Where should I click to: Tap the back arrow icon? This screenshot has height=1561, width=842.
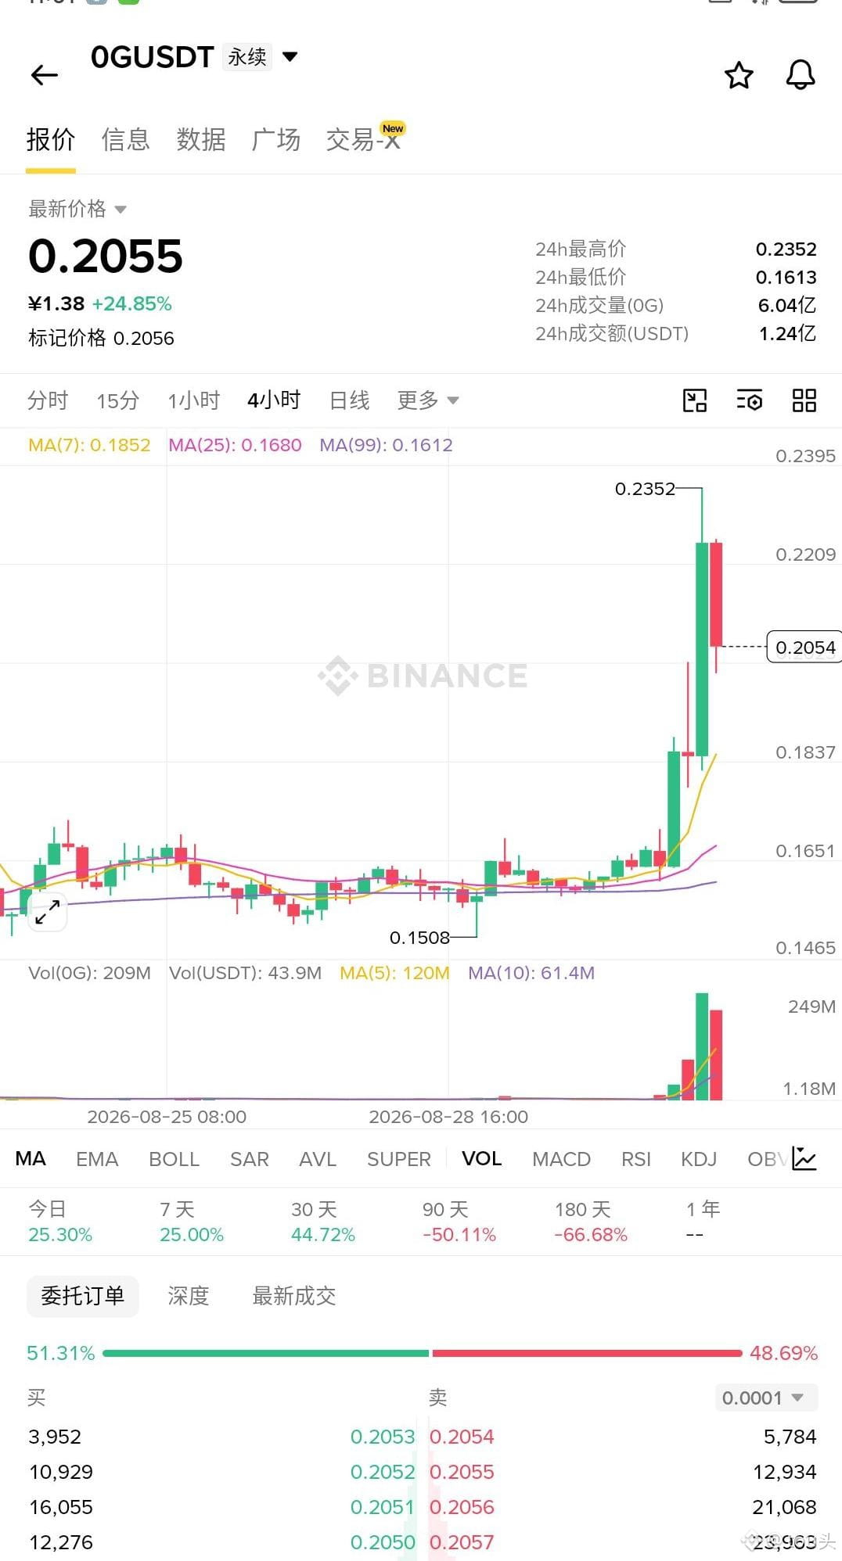pos(45,75)
